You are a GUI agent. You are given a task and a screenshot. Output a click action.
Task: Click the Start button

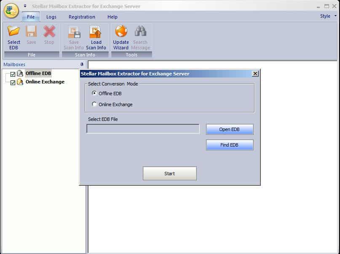click(169, 174)
